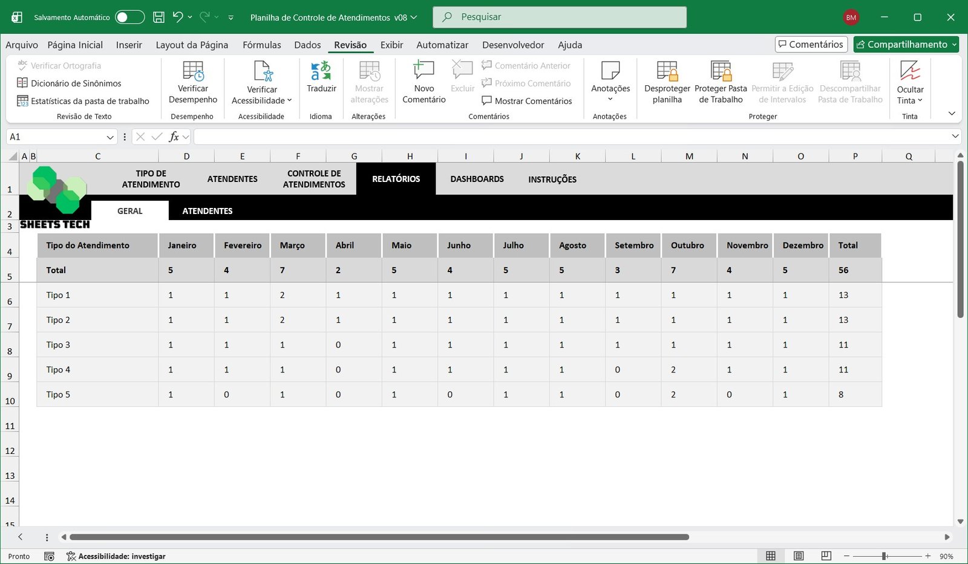Click the DASHBOARDS navigation button

point(477,179)
